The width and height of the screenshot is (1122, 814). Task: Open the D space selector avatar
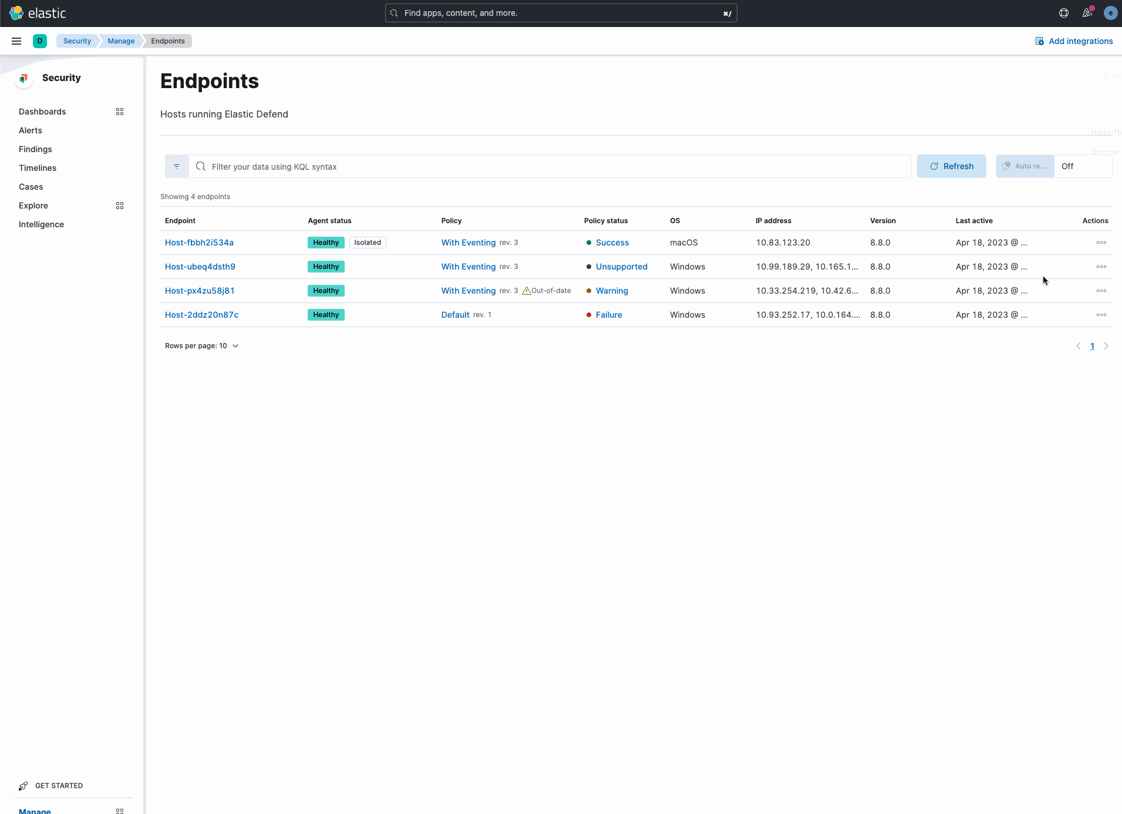[x=40, y=41]
